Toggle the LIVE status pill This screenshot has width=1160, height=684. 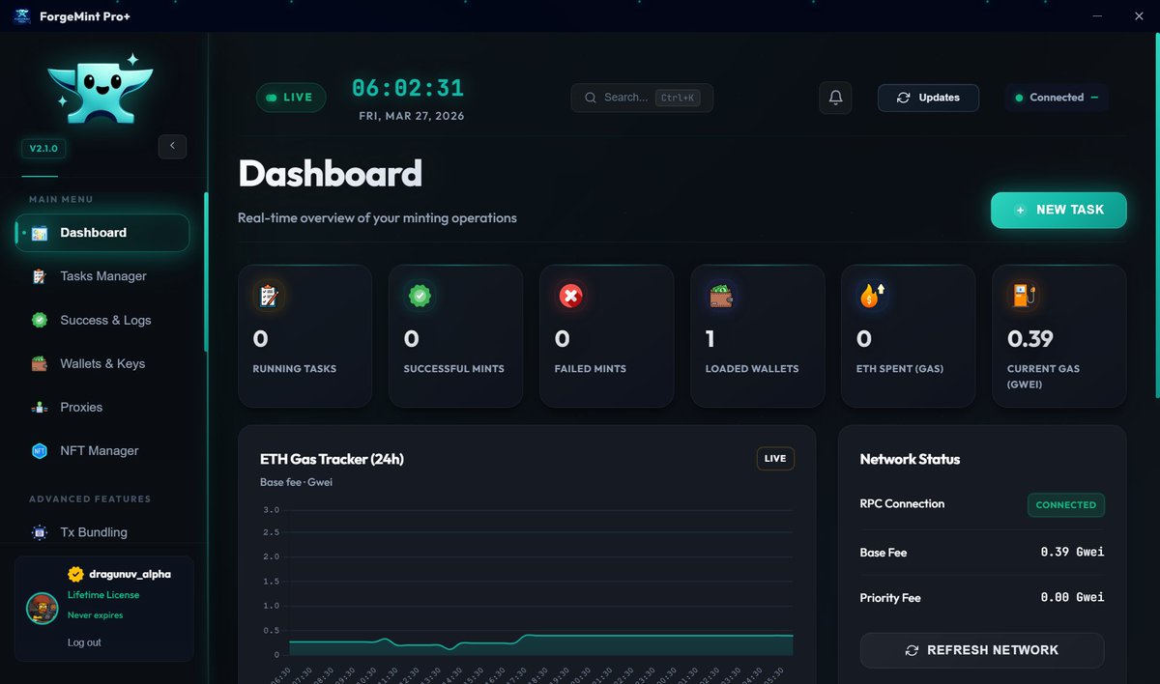click(x=291, y=98)
